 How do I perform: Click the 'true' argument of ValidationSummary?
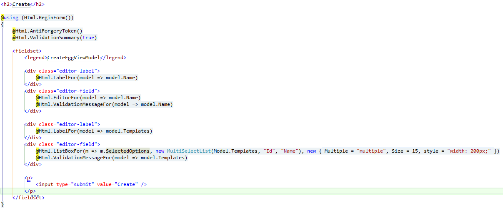pos(88,38)
